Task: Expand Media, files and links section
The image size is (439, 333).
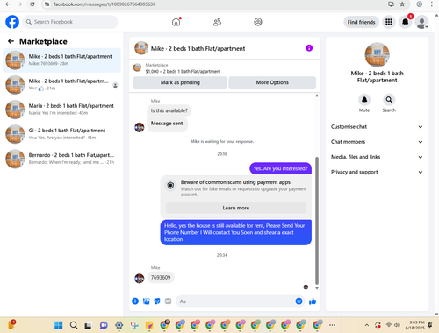Action: (377, 157)
